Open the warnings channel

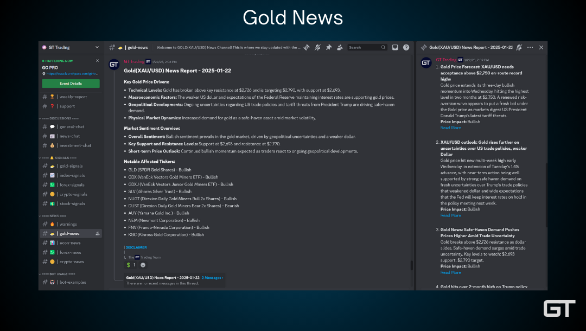click(71, 224)
